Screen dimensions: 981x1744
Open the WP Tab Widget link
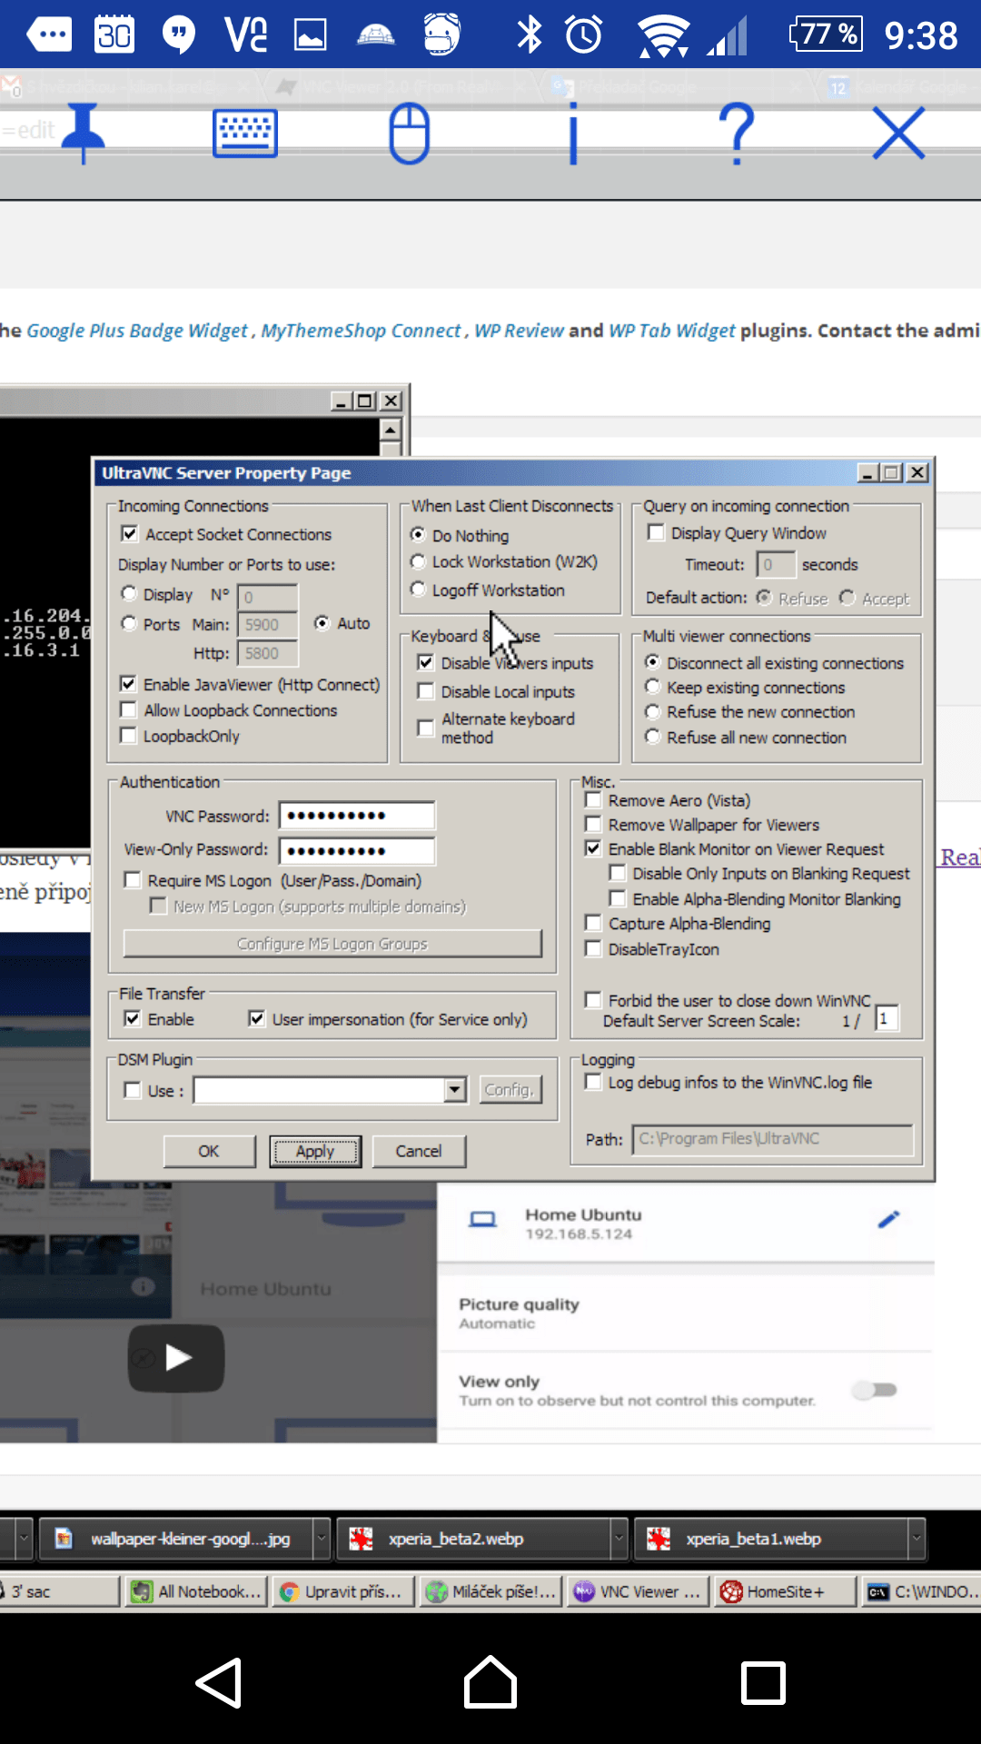[671, 331]
